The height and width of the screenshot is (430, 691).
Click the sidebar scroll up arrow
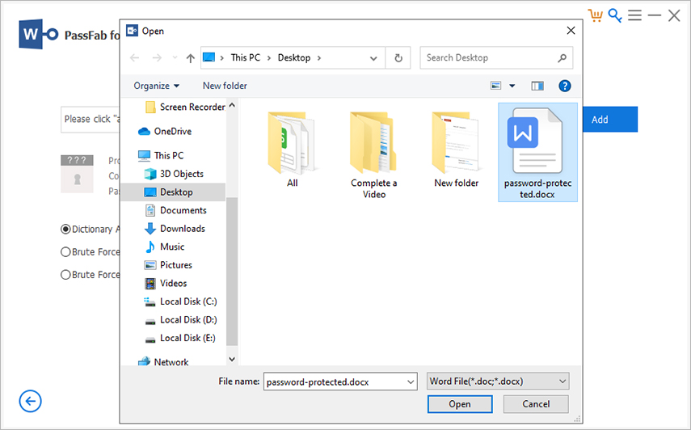[x=232, y=106]
